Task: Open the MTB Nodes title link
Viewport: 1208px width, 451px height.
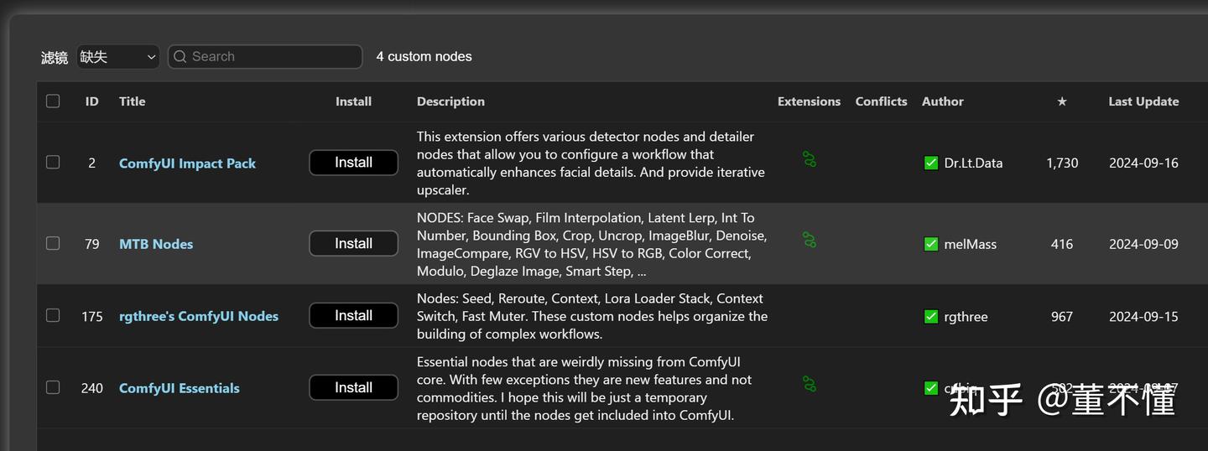Action: 156,244
